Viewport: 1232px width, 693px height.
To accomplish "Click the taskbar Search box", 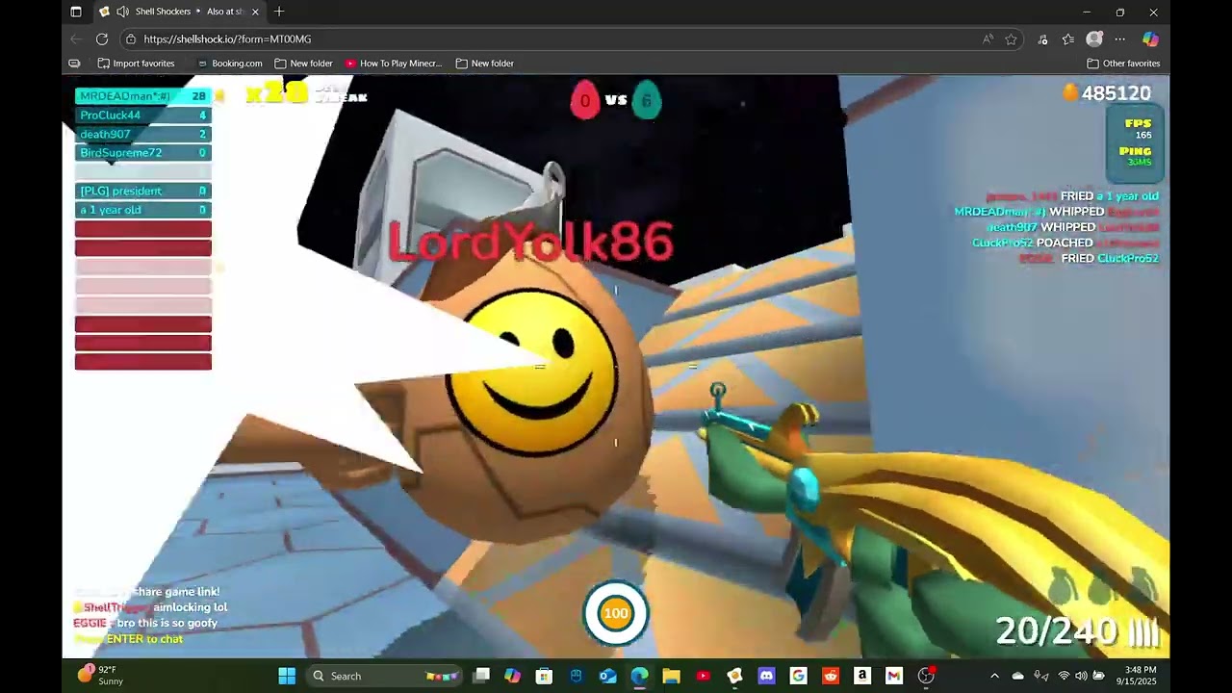I will click(x=383, y=676).
